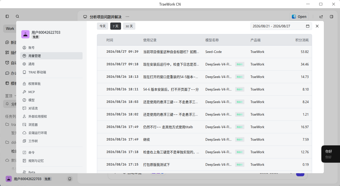Screen dimensions: 340x186
Task: Click the 你好 popup card
Action: [331, 154]
